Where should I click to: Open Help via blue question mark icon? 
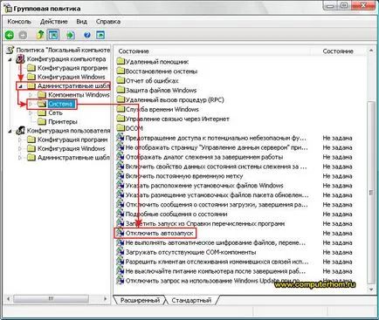pyautogui.click(x=87, y=35)
